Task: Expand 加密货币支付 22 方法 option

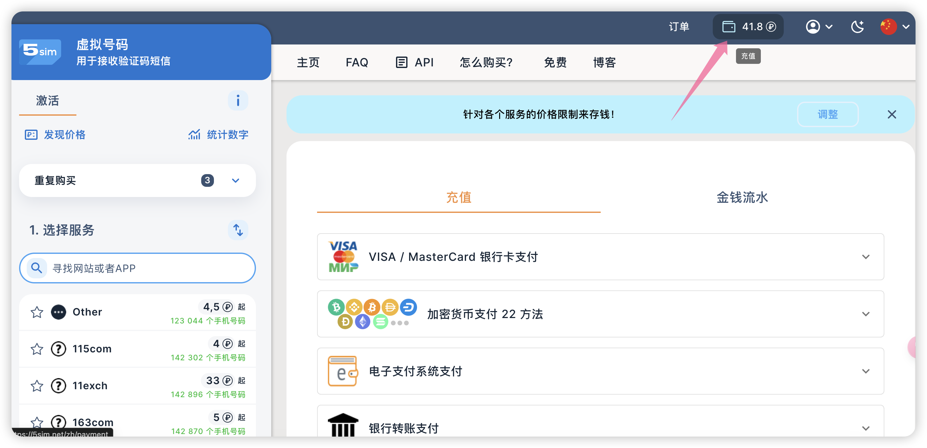Action: point(600,314)
